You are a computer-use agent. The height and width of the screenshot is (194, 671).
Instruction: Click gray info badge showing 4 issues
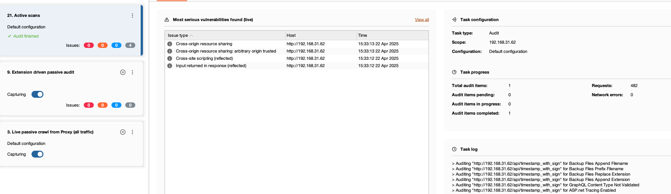[130, 45]
